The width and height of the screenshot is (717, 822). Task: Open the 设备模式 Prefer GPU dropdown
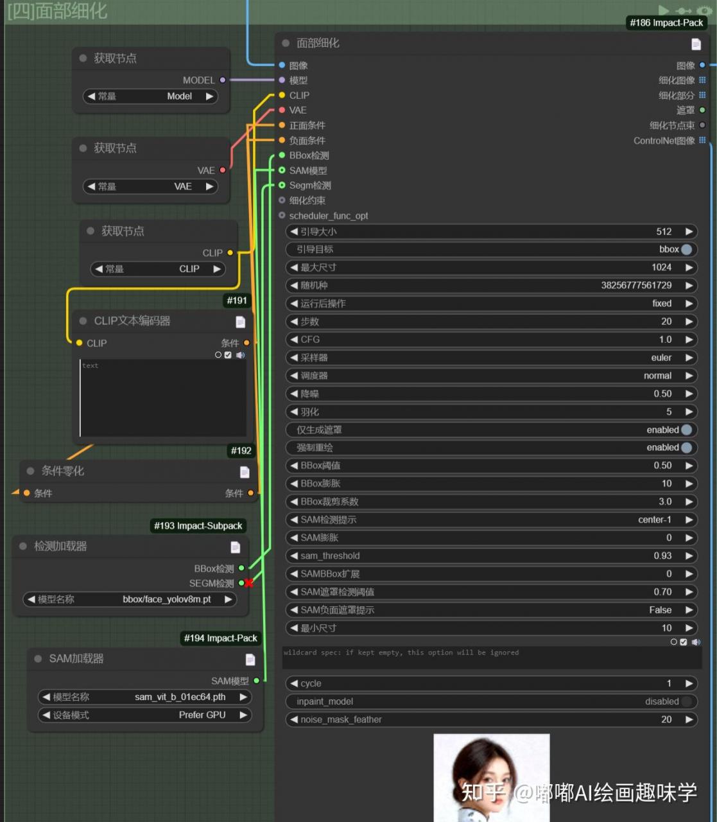(x=144, y=715)
